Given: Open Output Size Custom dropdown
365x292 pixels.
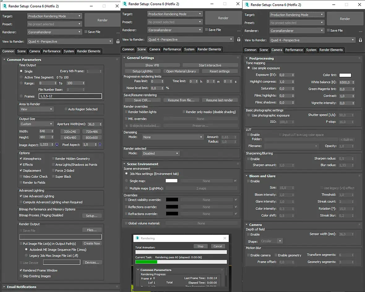Looking at the screenshot, I should (36, 124).
